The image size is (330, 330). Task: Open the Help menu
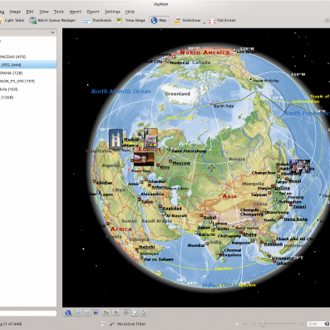pyautogui.click(x=130, y=12)
